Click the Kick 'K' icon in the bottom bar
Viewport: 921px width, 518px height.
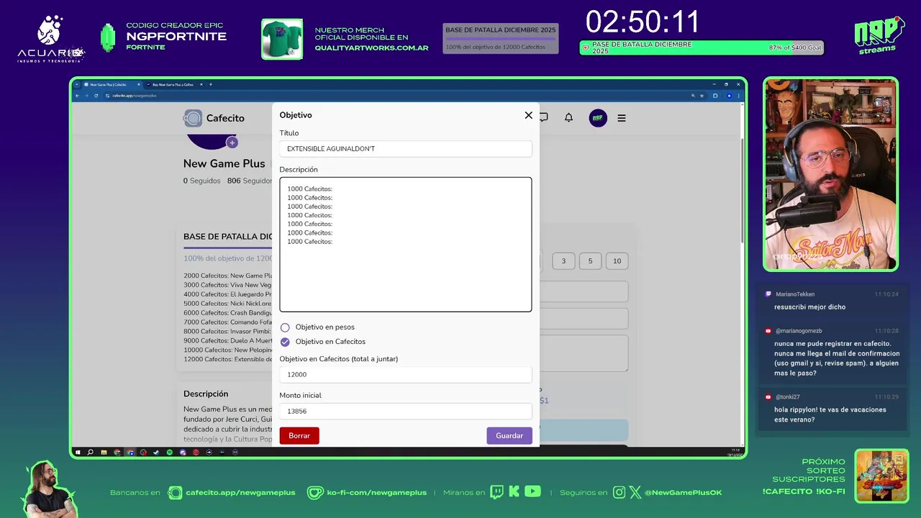(x=514, y=492)
